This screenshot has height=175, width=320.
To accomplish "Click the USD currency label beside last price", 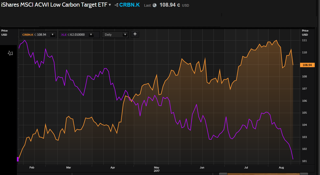I will click(186, 6).
